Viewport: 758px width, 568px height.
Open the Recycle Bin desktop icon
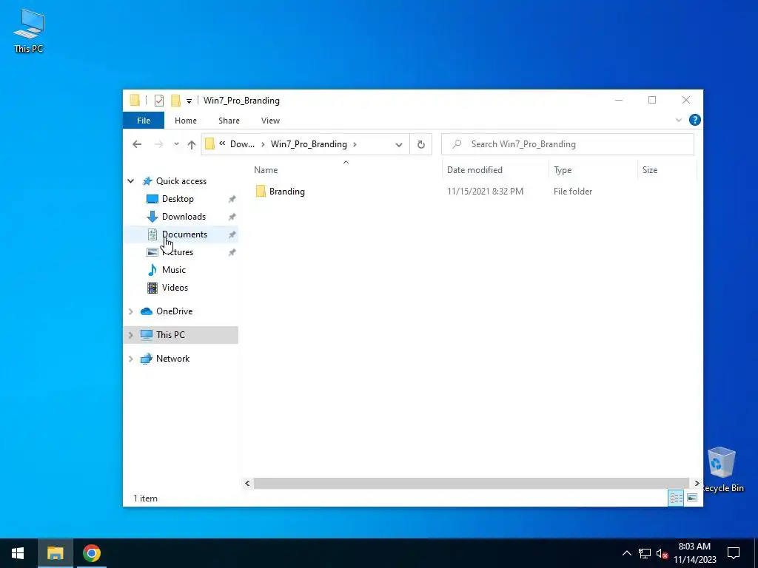pos(722,470)
